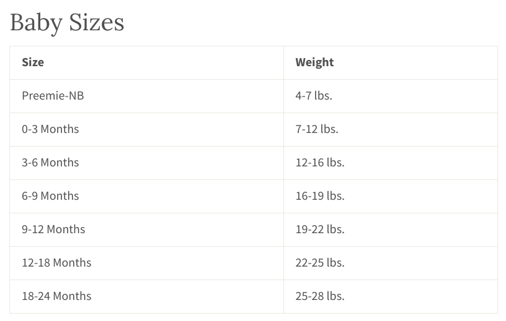Click the "4-7" number range

click(x=303, y=96)
